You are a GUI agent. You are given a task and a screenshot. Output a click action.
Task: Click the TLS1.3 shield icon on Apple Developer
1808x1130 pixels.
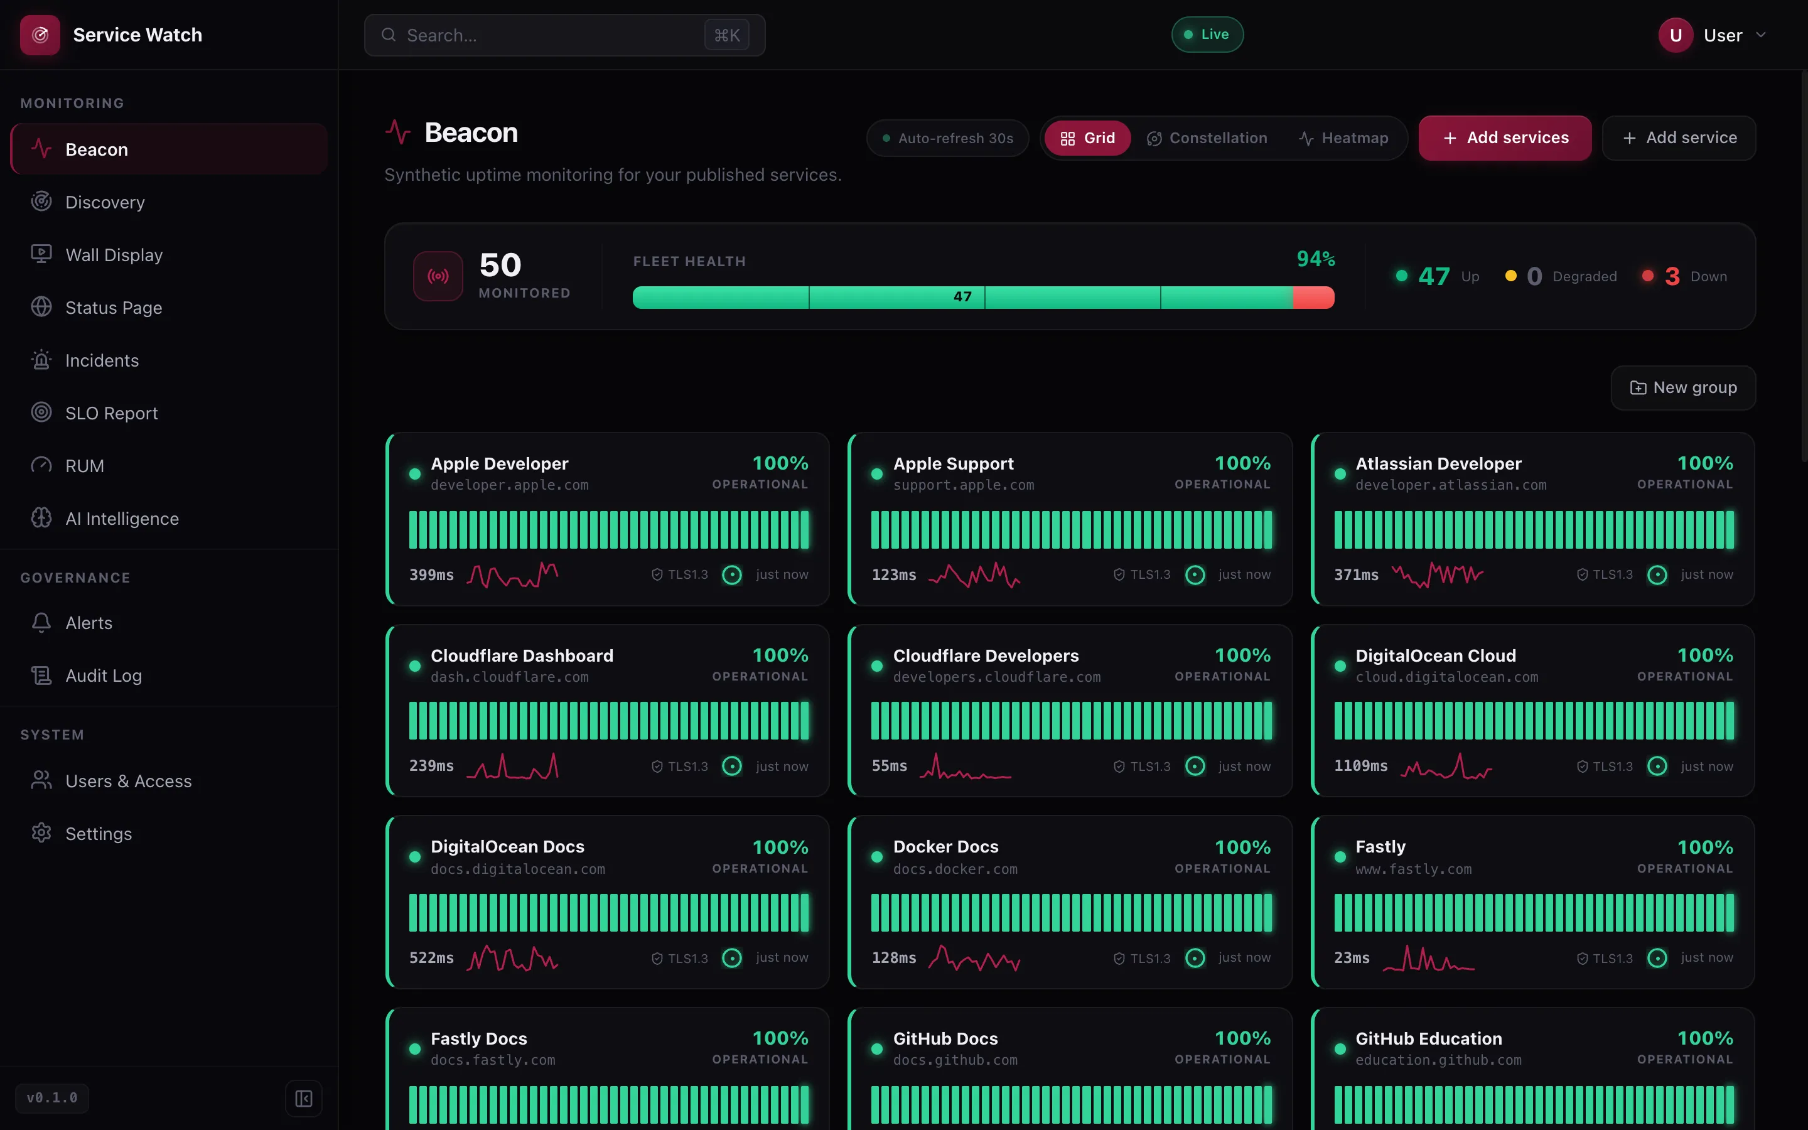pos(657,574)
